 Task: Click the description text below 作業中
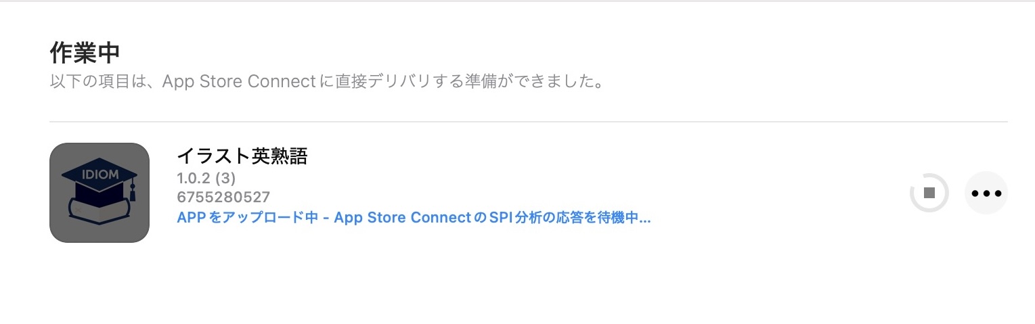click(x=326, y=83)
